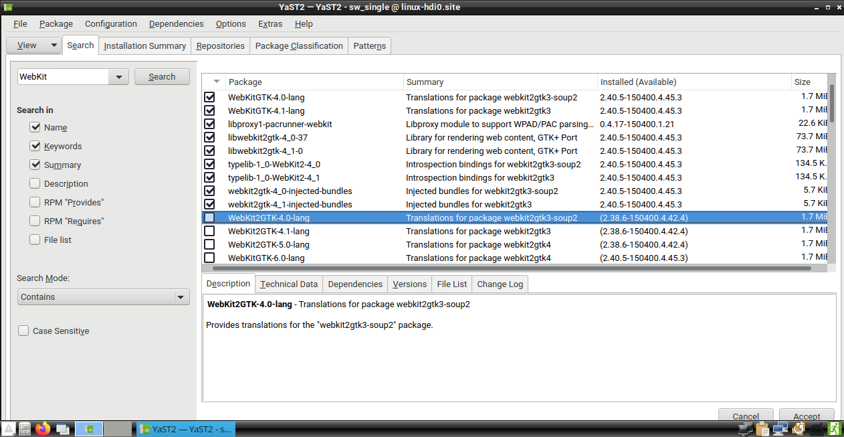Open the clipboard manager tray icon
This screenshot has height=437, width=844.
coord(762,428)
